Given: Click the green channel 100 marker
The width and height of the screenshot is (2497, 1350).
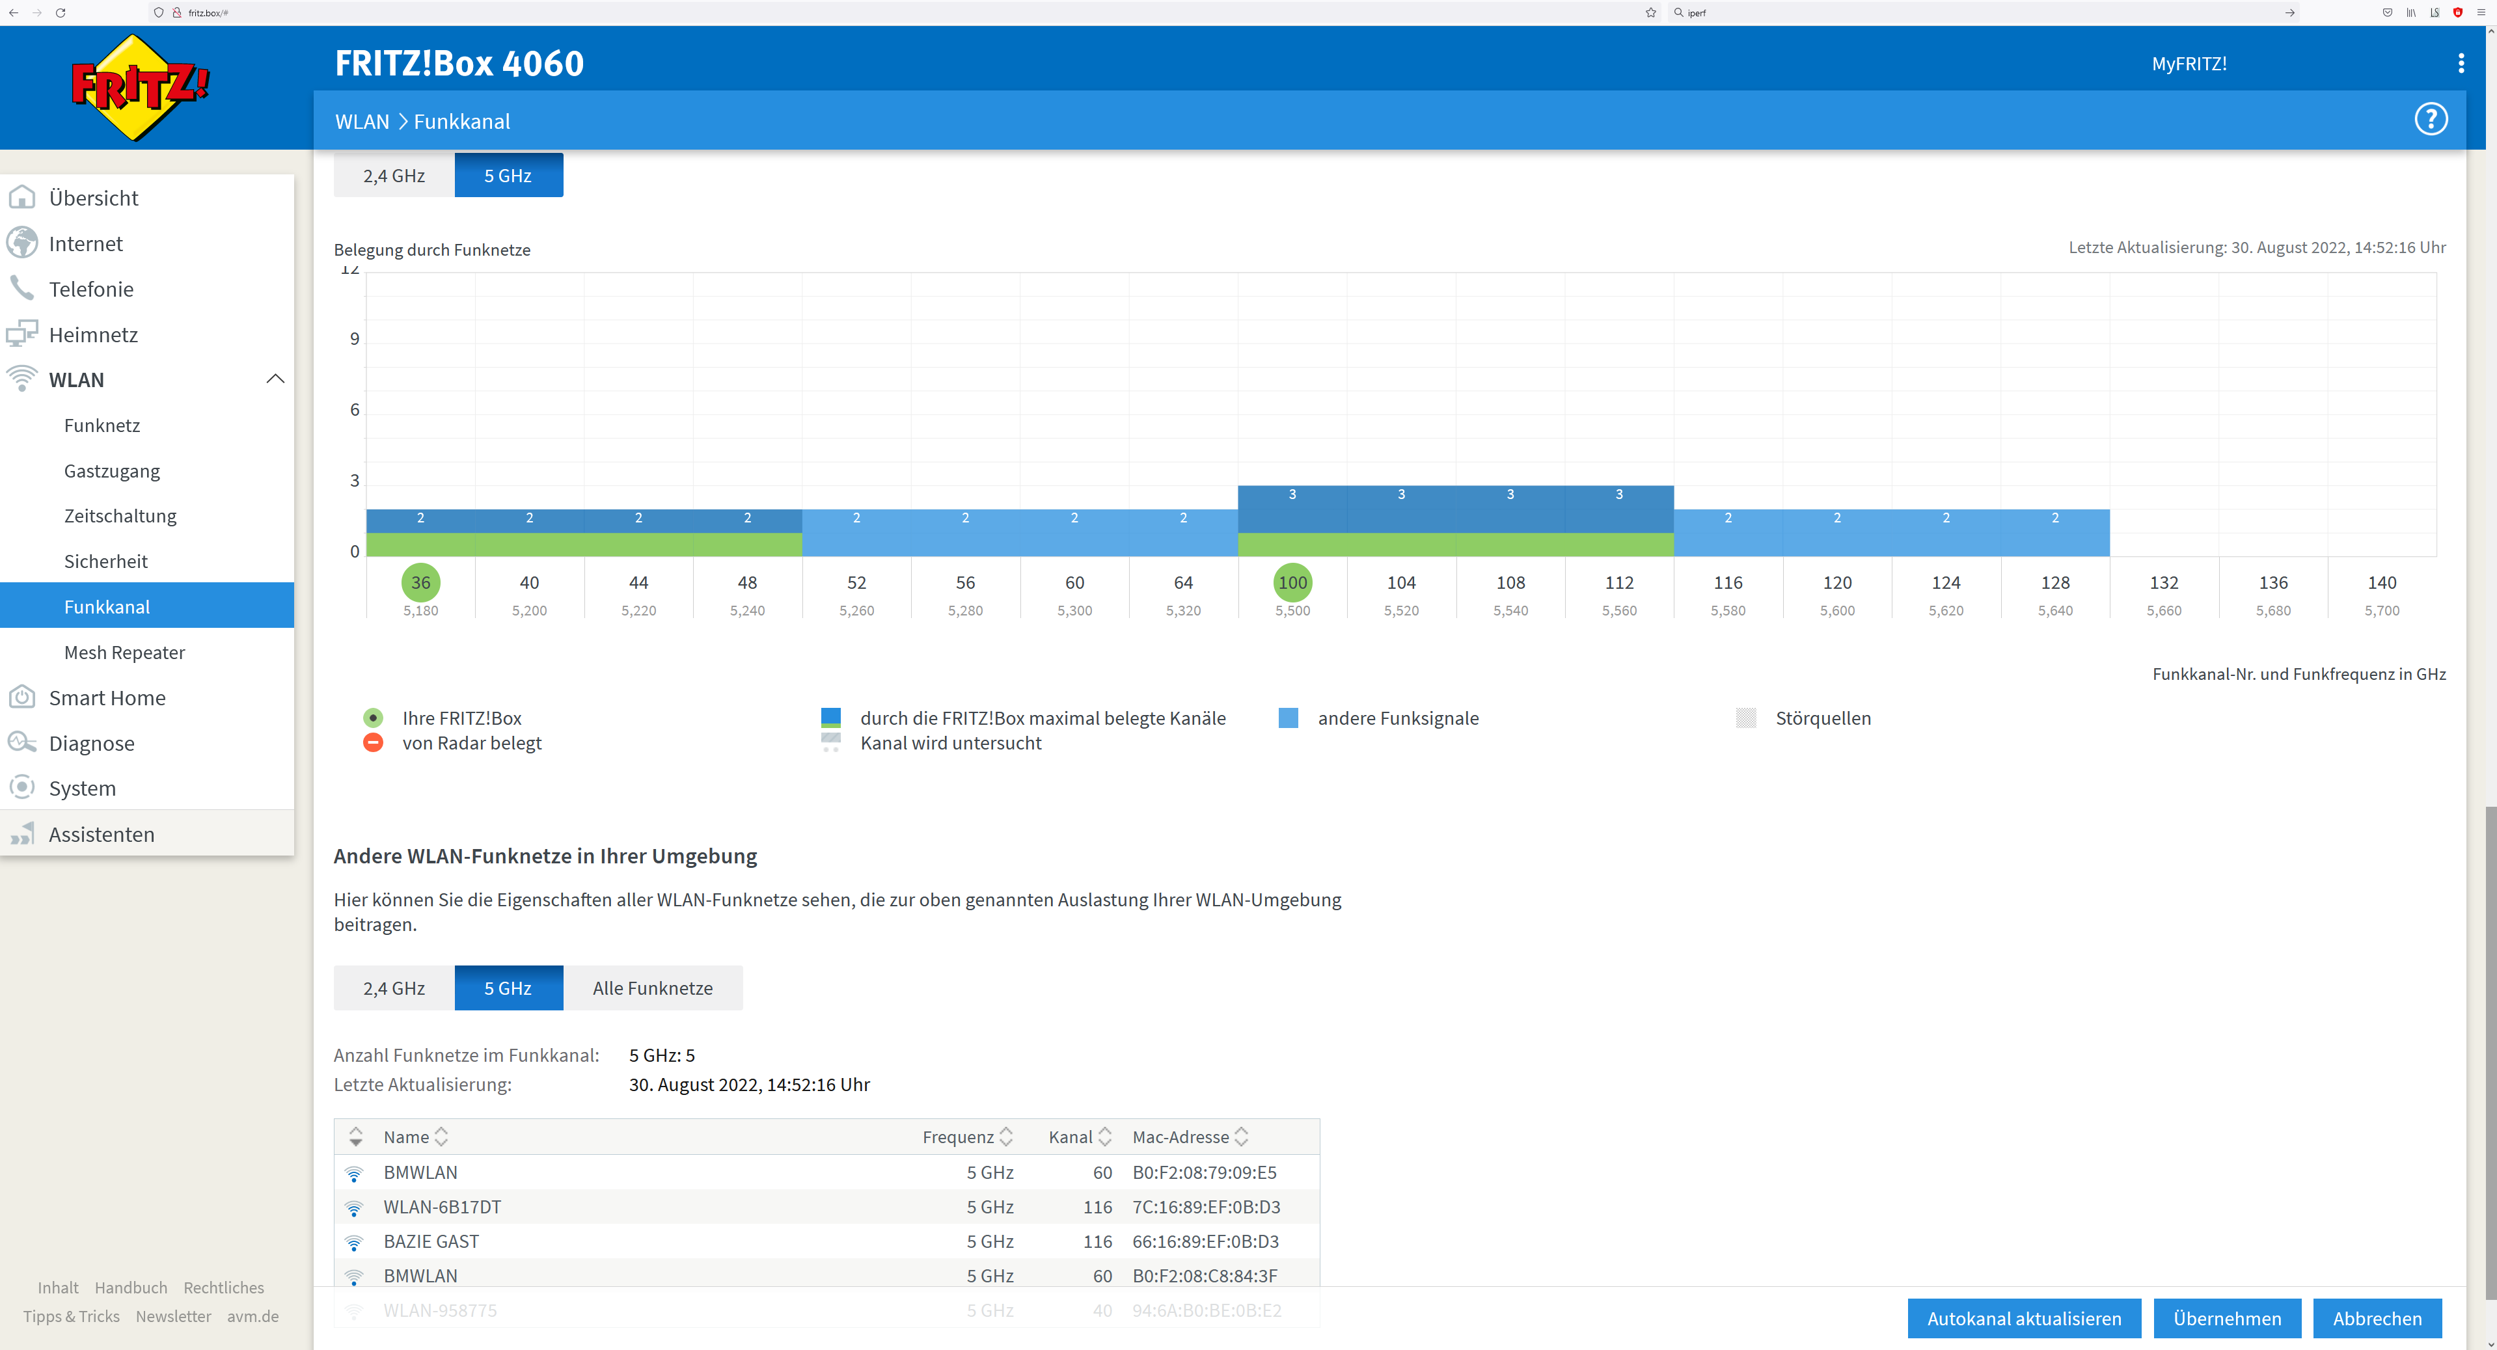Looking at the screenshot, I should click(x=1292, y=582).
